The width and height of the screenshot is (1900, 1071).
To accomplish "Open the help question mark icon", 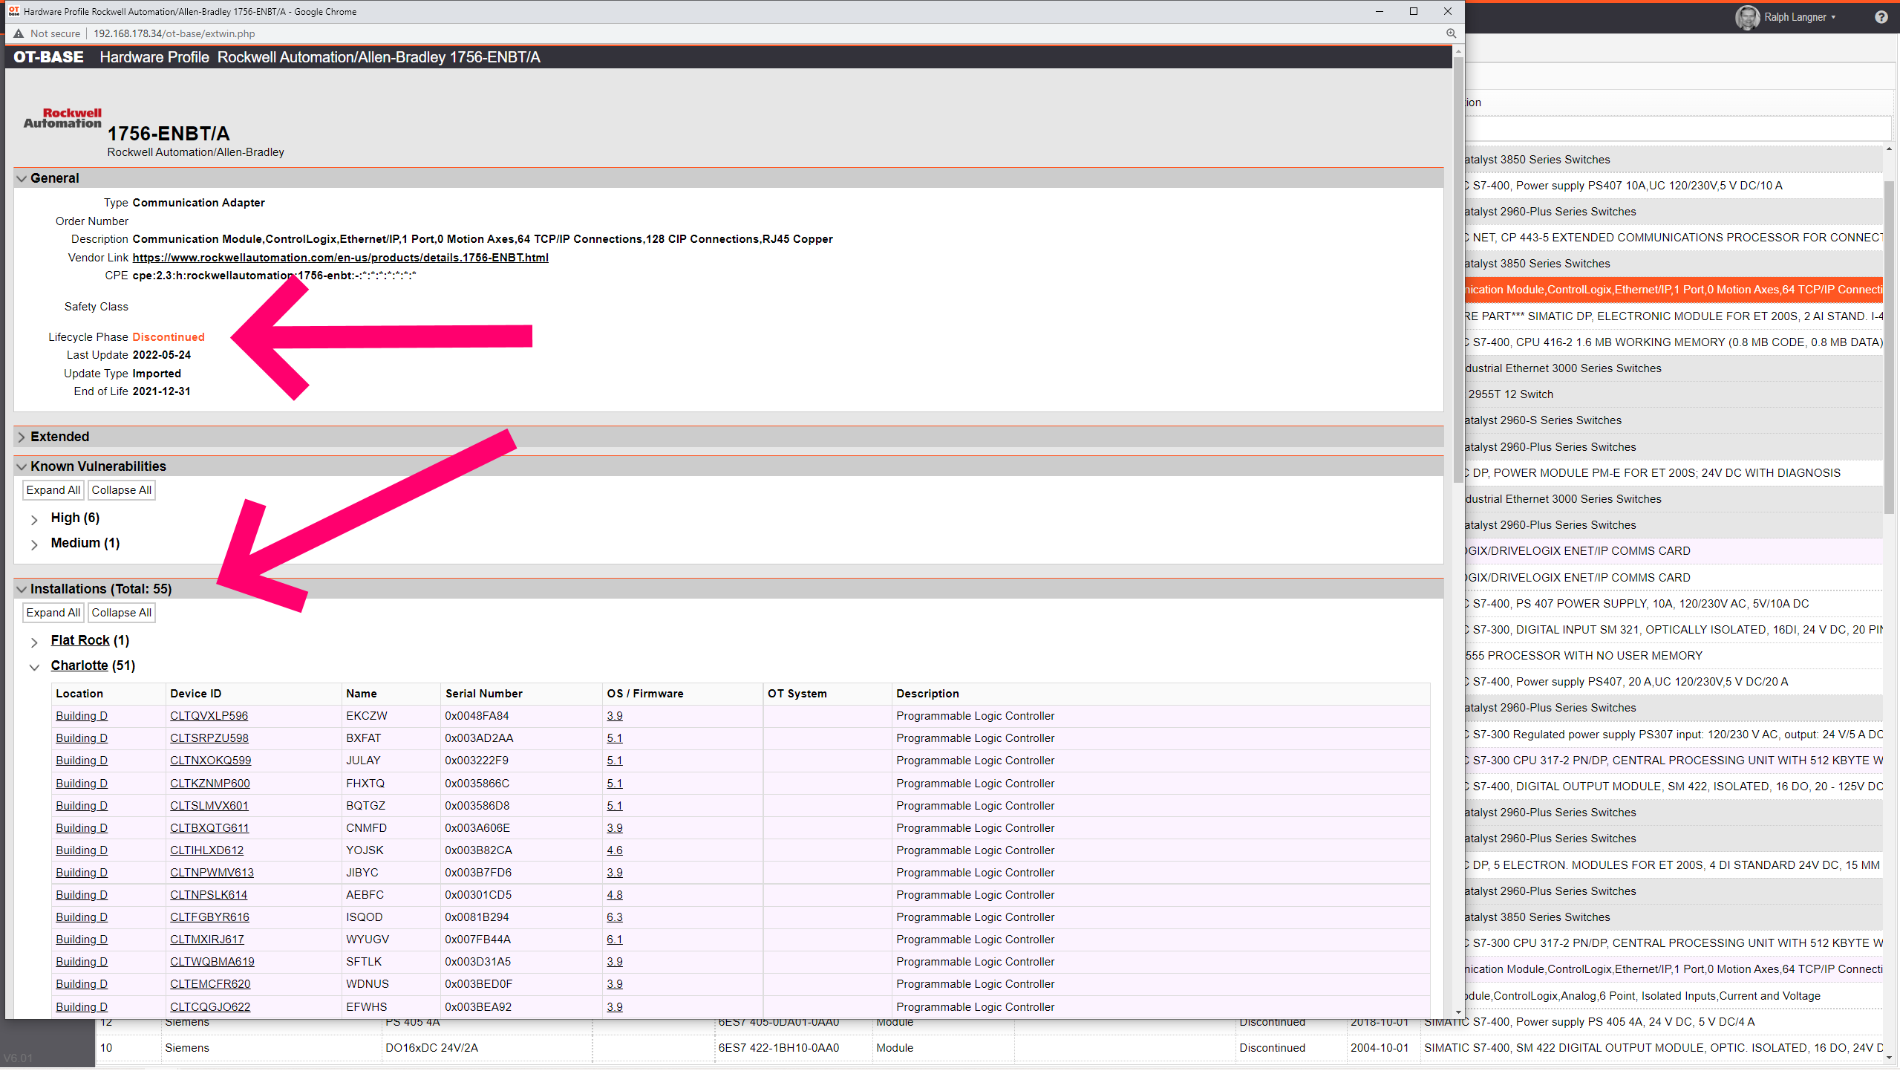I will [x=1881, y=17].
